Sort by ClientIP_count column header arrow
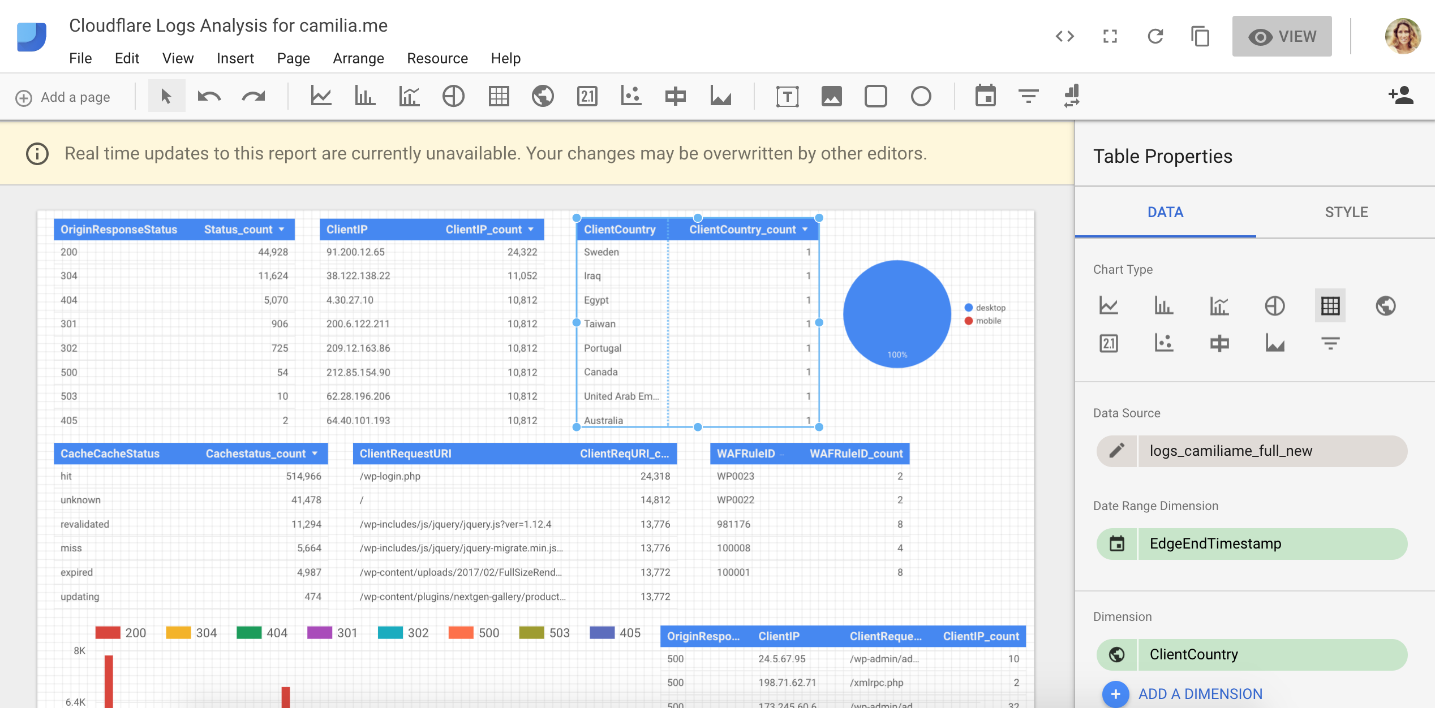 531,230
